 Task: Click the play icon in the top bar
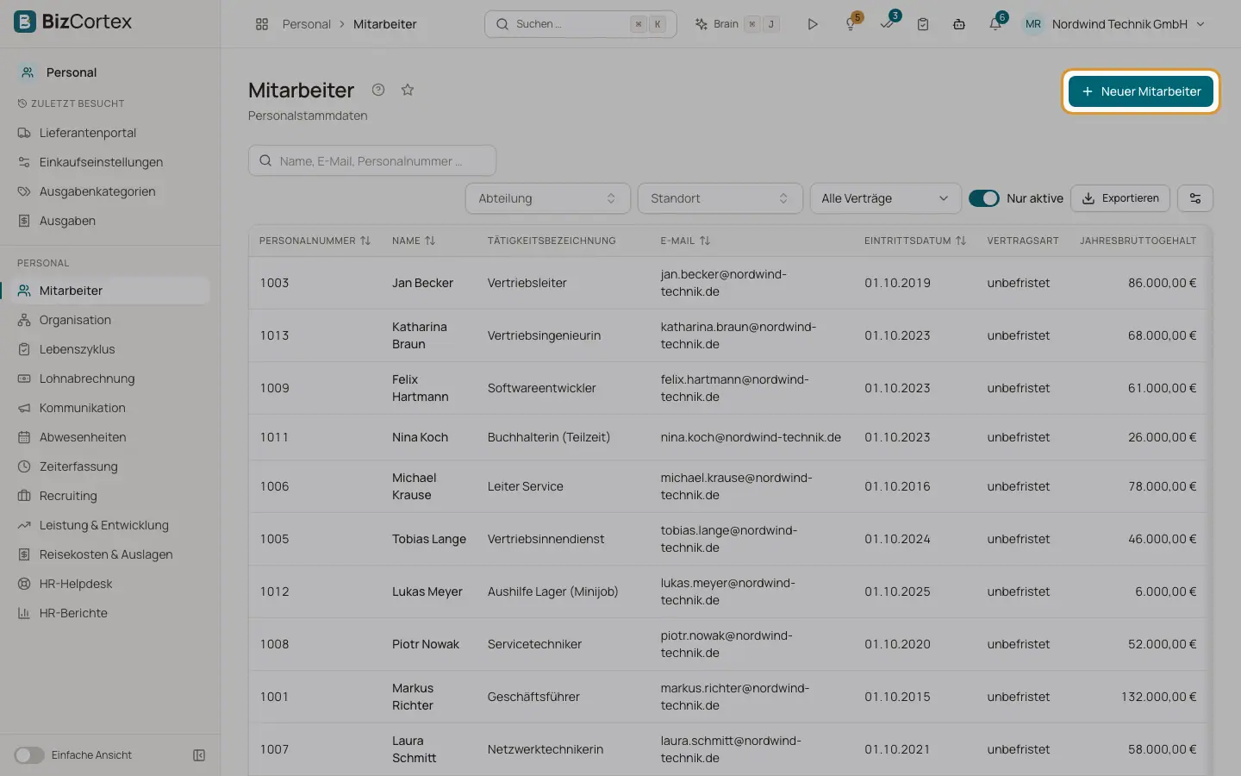[813, 24]
